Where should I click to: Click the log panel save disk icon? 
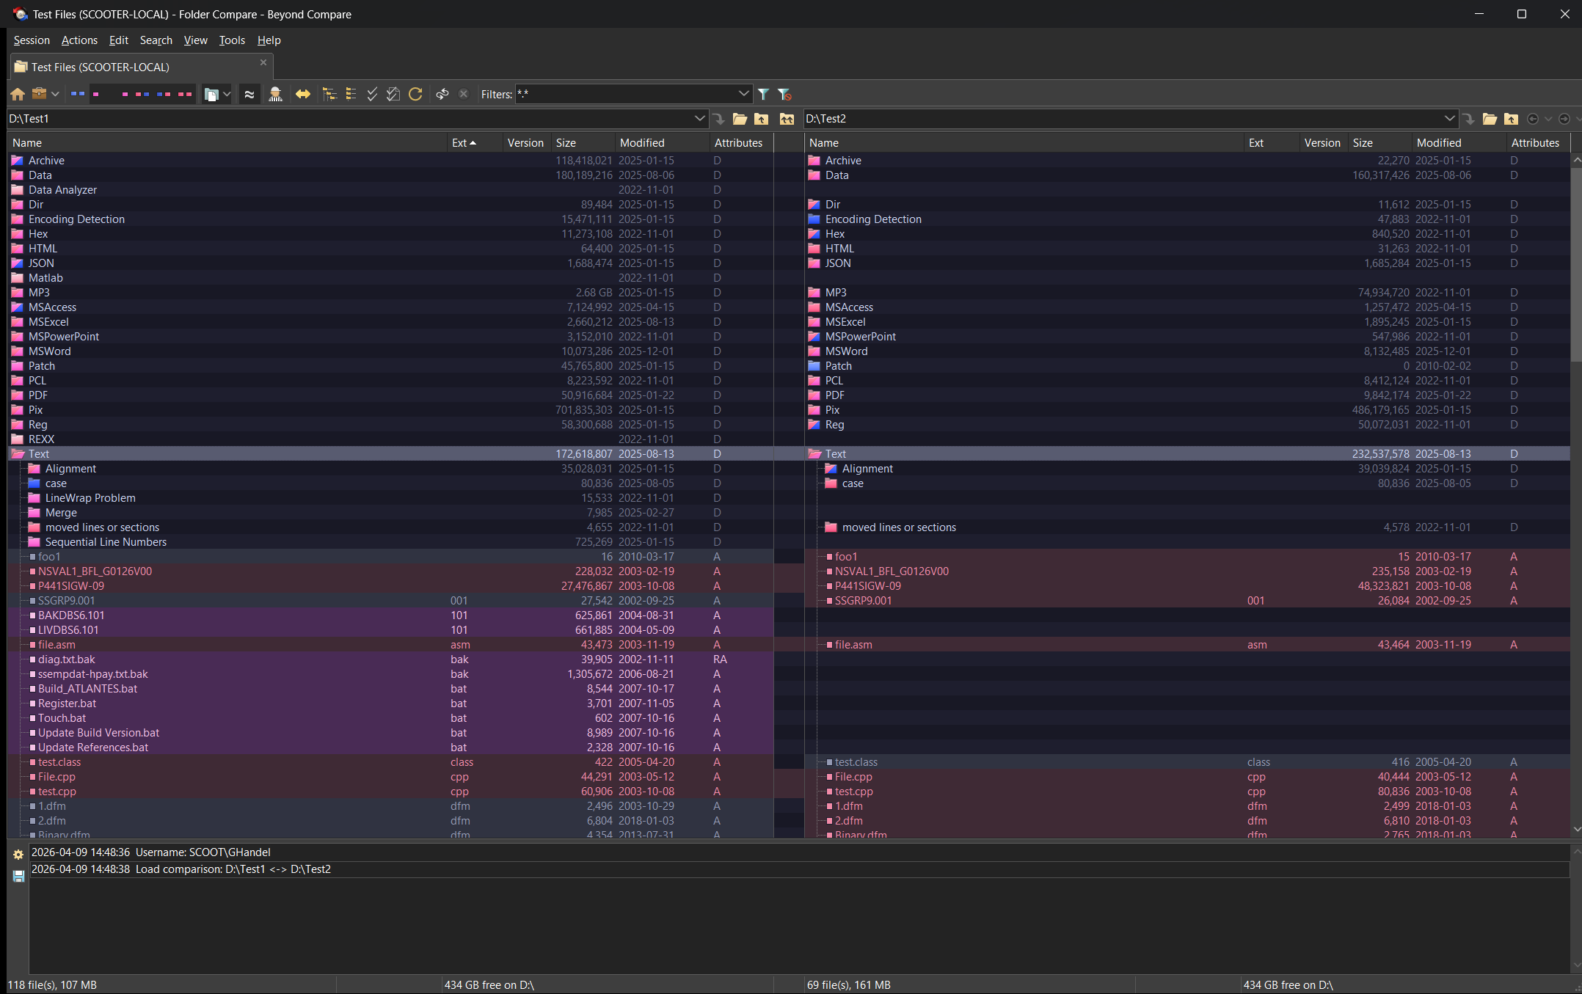pyautogui.click(x=18, y=876)
